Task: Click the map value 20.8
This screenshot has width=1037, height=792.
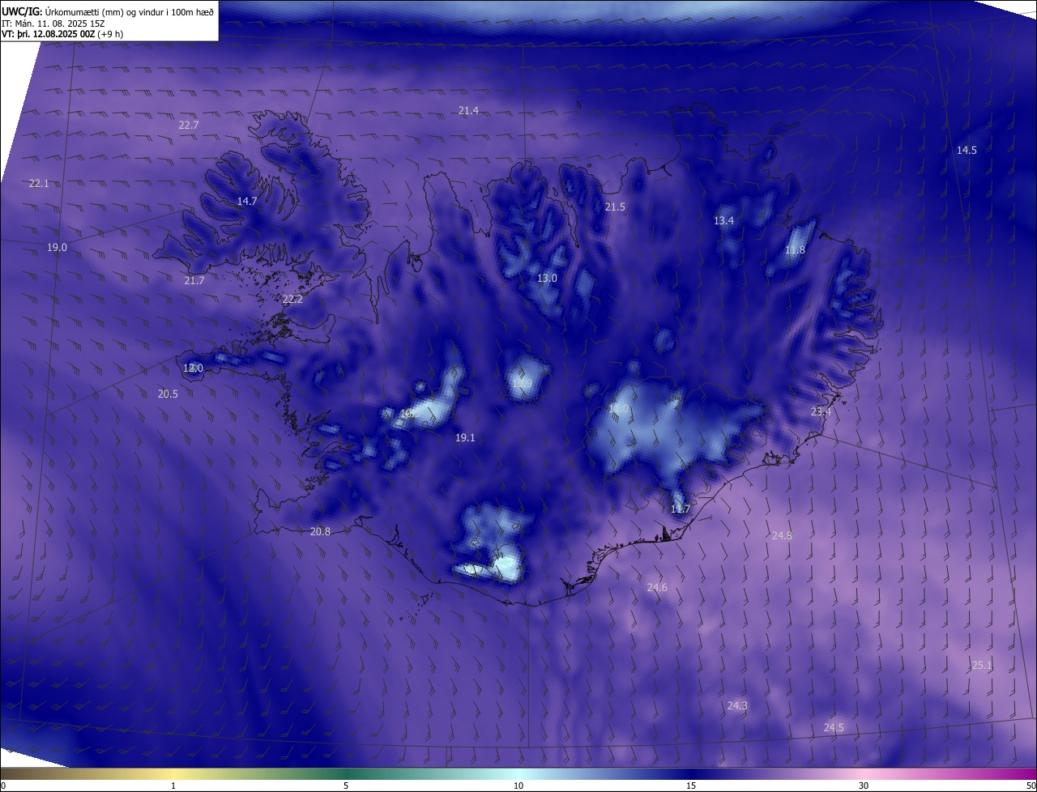Action: (320, 532)
